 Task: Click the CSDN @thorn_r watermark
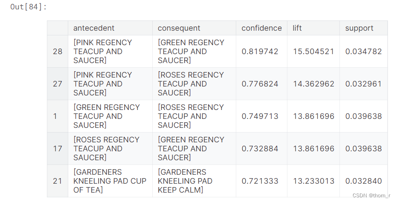(x=371, y=196)
